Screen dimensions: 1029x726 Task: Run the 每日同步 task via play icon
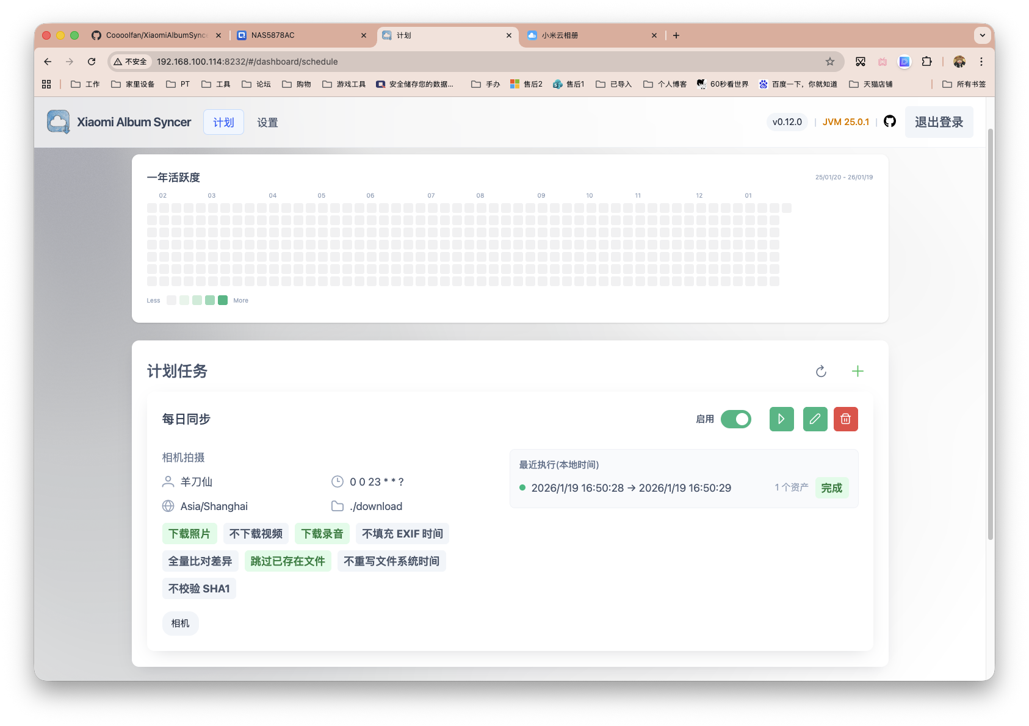click(781, 419)
